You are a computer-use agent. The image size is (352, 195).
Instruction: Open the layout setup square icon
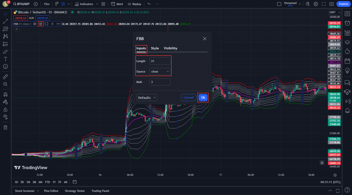279,4
